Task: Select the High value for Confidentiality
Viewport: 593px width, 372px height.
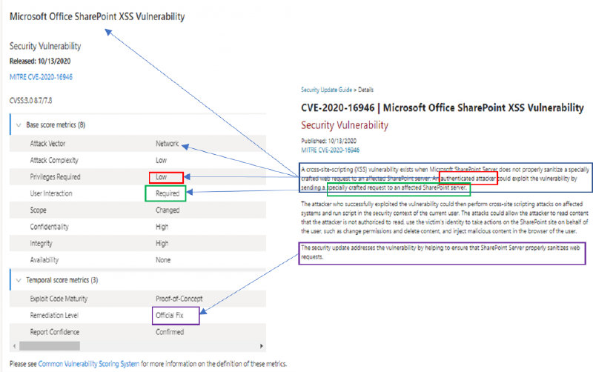Action: point(162,227)
